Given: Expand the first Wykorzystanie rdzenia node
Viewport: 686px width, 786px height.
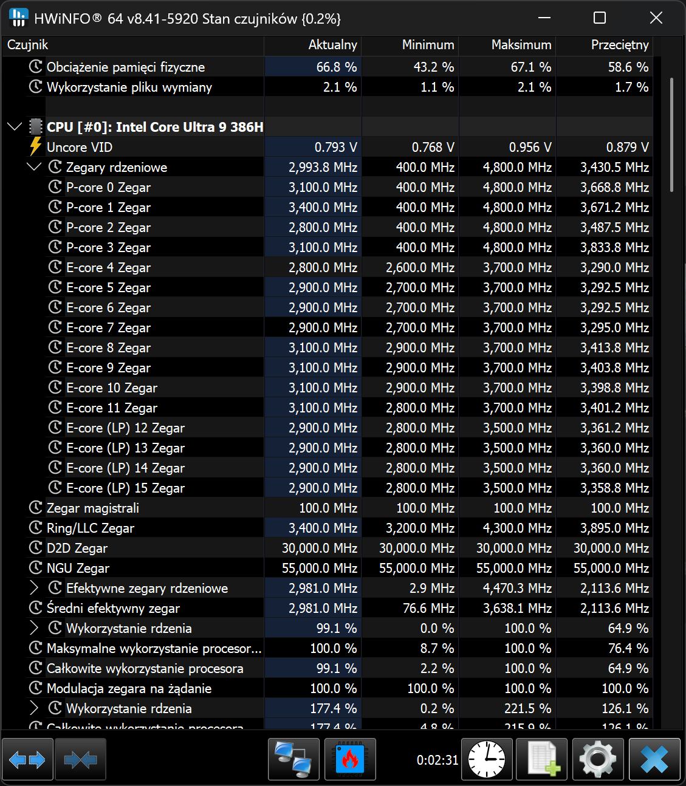Looking at the screenshot, I should coord(34,628).
